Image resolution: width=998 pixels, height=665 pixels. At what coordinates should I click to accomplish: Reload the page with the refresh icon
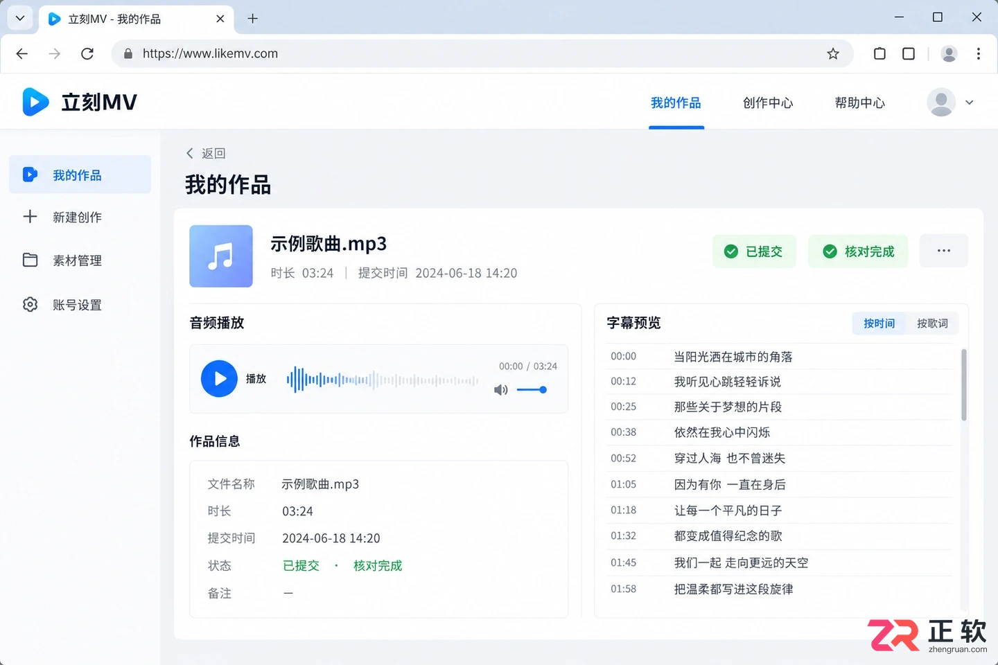87,53
